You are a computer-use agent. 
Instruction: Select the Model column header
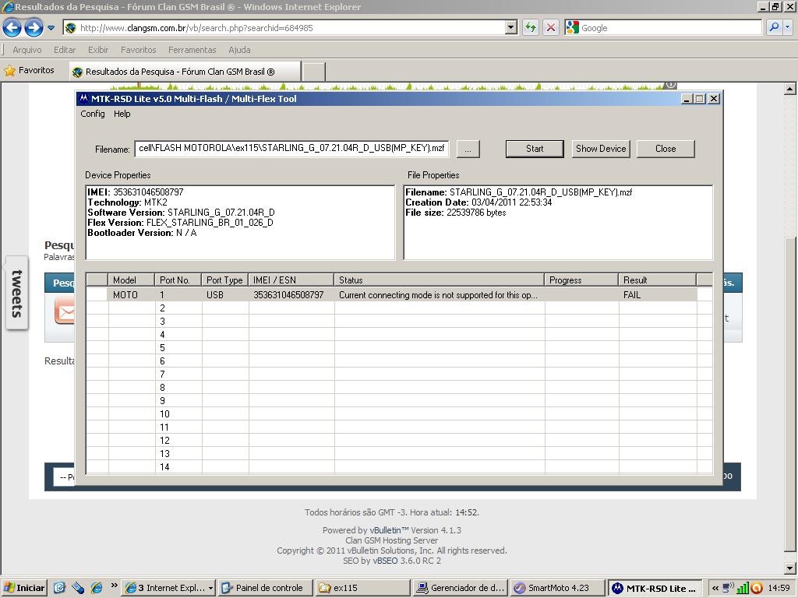131,280
